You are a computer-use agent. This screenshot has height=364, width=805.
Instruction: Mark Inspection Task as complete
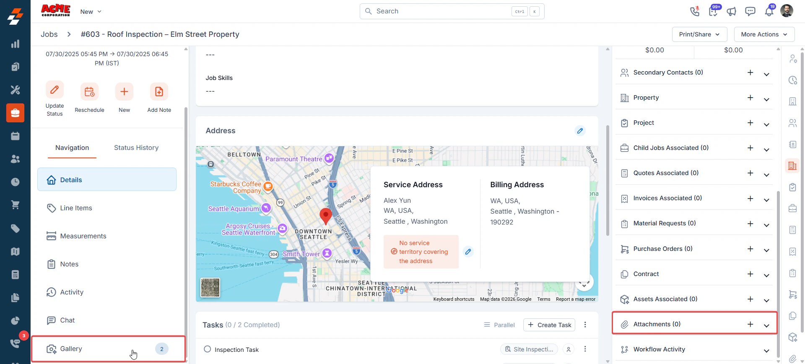(x=208, y=349)
